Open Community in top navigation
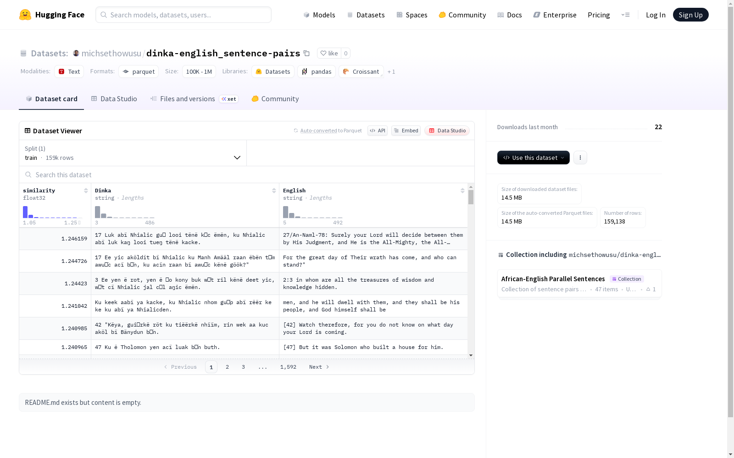 pyautogui.click(x=462, y=15)
